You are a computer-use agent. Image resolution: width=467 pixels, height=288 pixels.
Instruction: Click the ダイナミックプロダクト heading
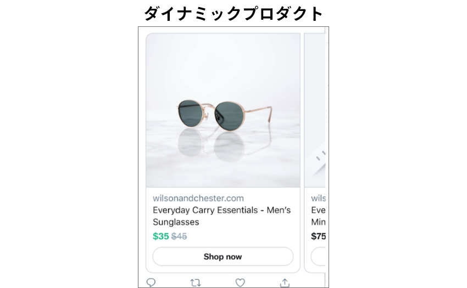pos(233,13)
